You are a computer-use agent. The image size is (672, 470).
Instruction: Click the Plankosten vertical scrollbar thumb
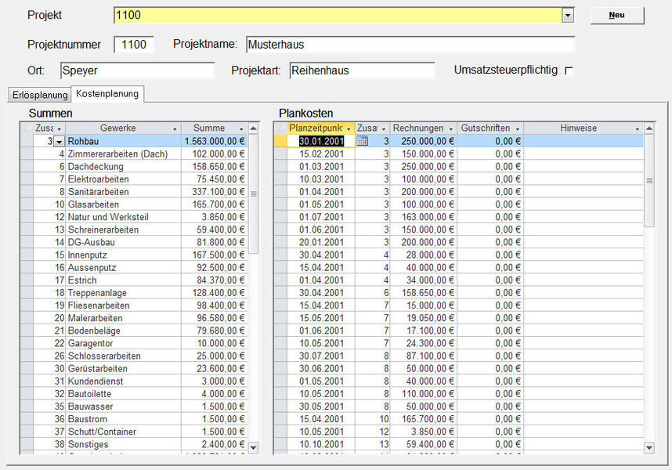[649, 180]
